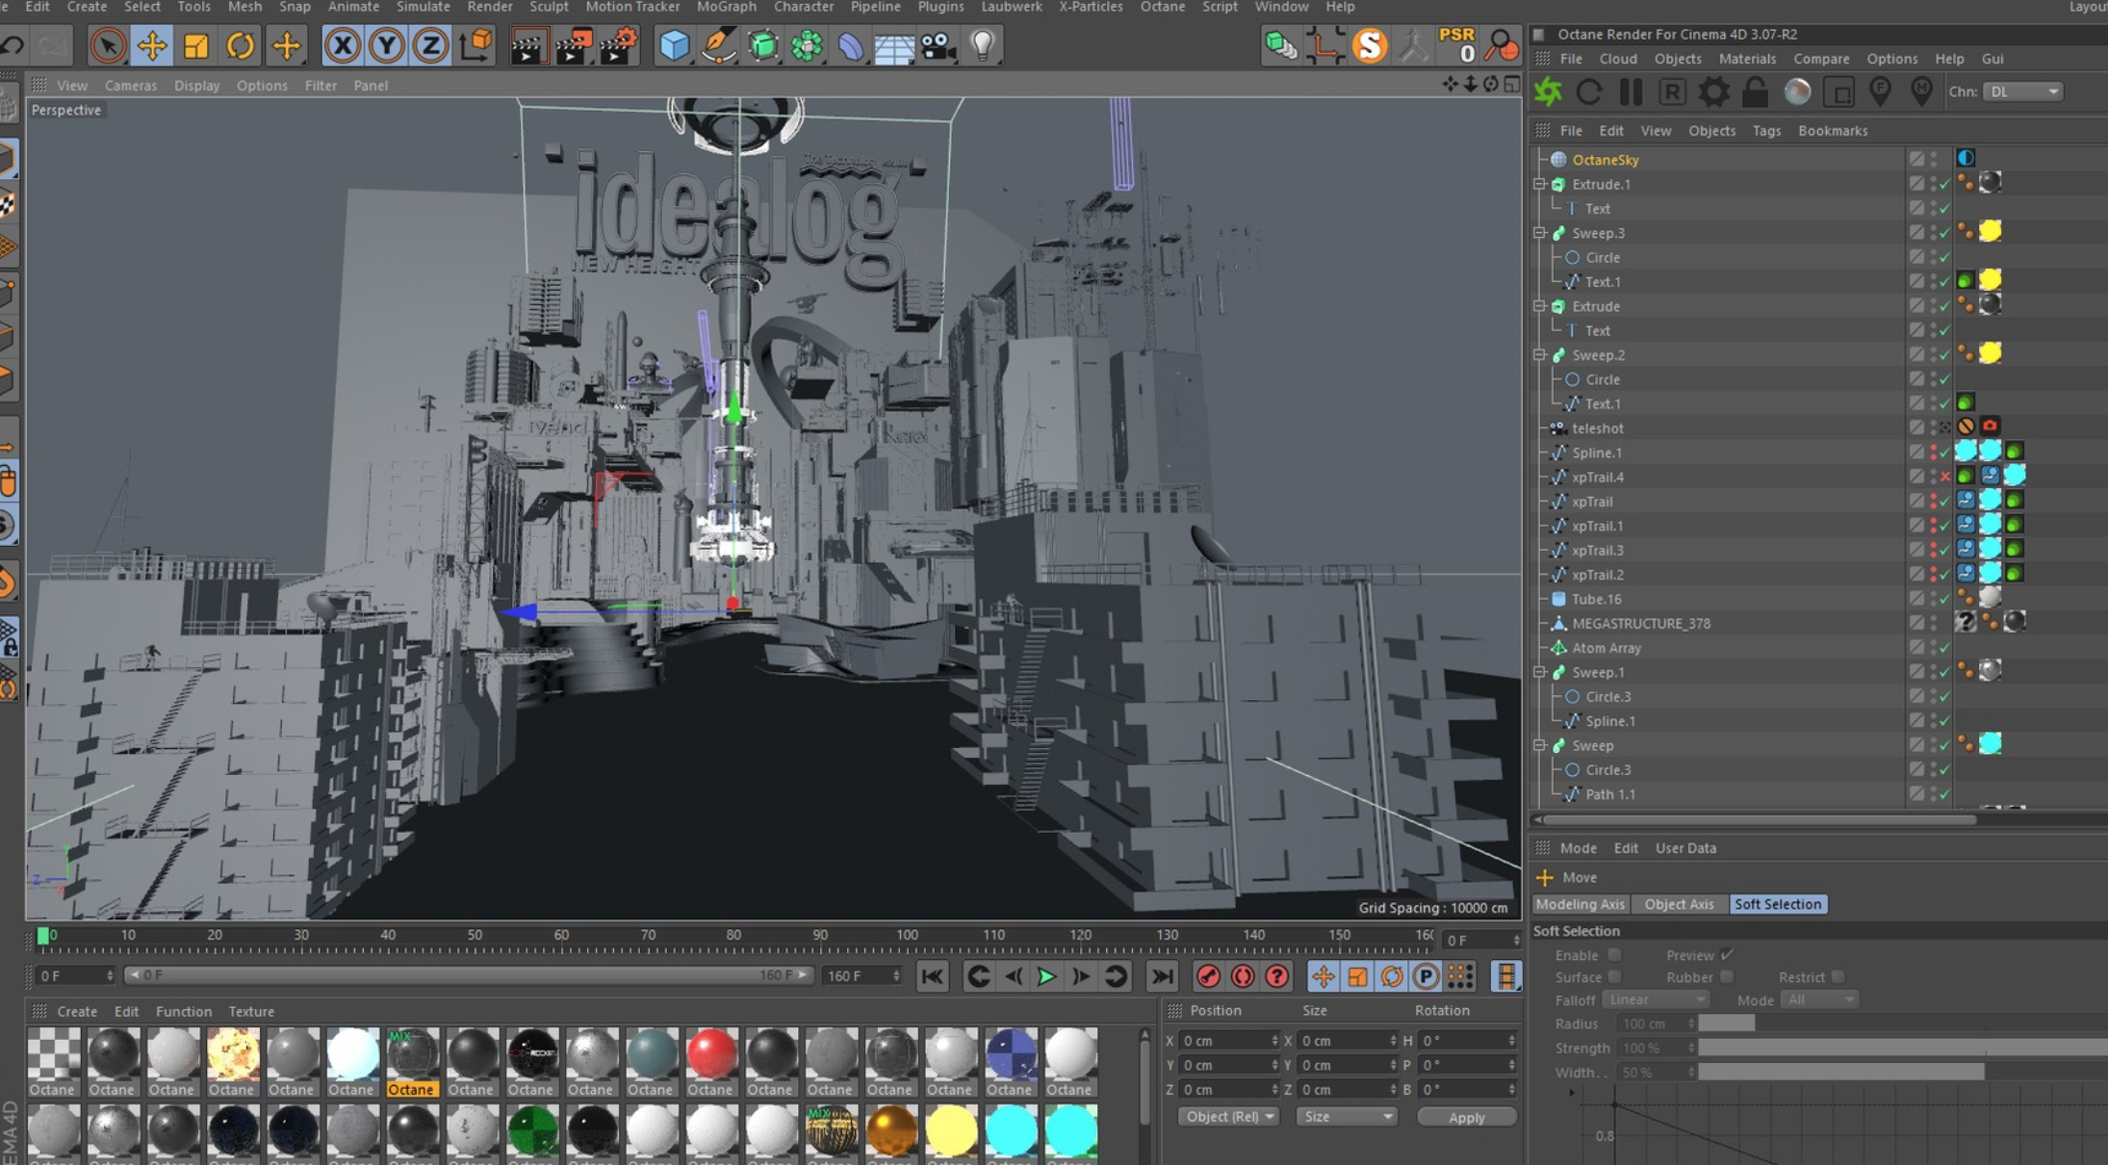The image size is (2108, 1165).
Task: Switch to the Object Axis tab
Action: click(x=1679, y=904)
